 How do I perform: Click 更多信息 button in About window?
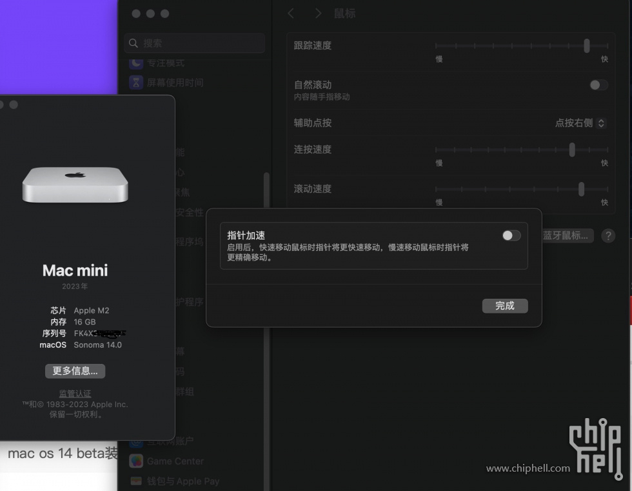[75, 371]
